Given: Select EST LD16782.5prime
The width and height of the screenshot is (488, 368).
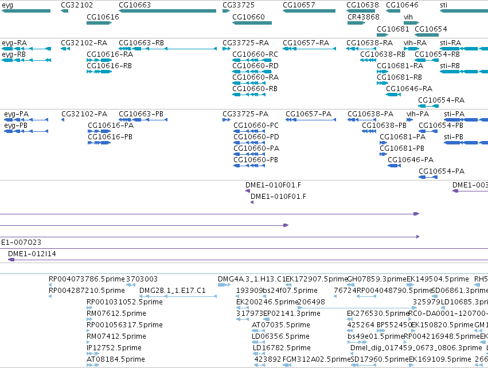Looking at the screenshot, I should (259, 354).
